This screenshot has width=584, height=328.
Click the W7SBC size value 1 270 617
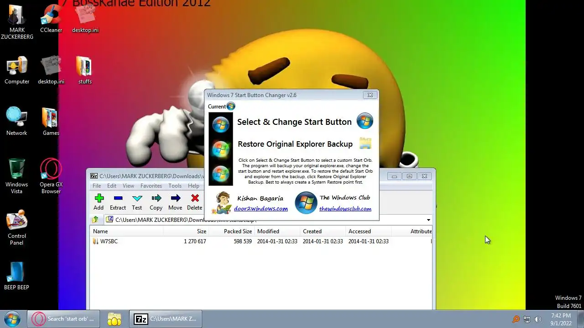click(x=195, y=241)
